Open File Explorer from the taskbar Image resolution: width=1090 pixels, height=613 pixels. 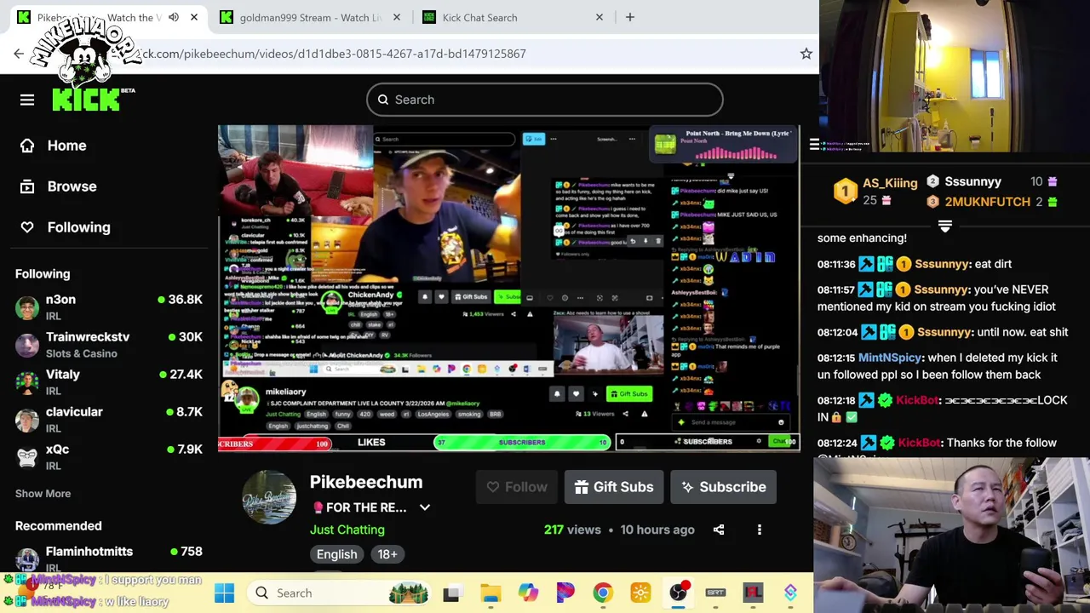click(x=490, y=593)
